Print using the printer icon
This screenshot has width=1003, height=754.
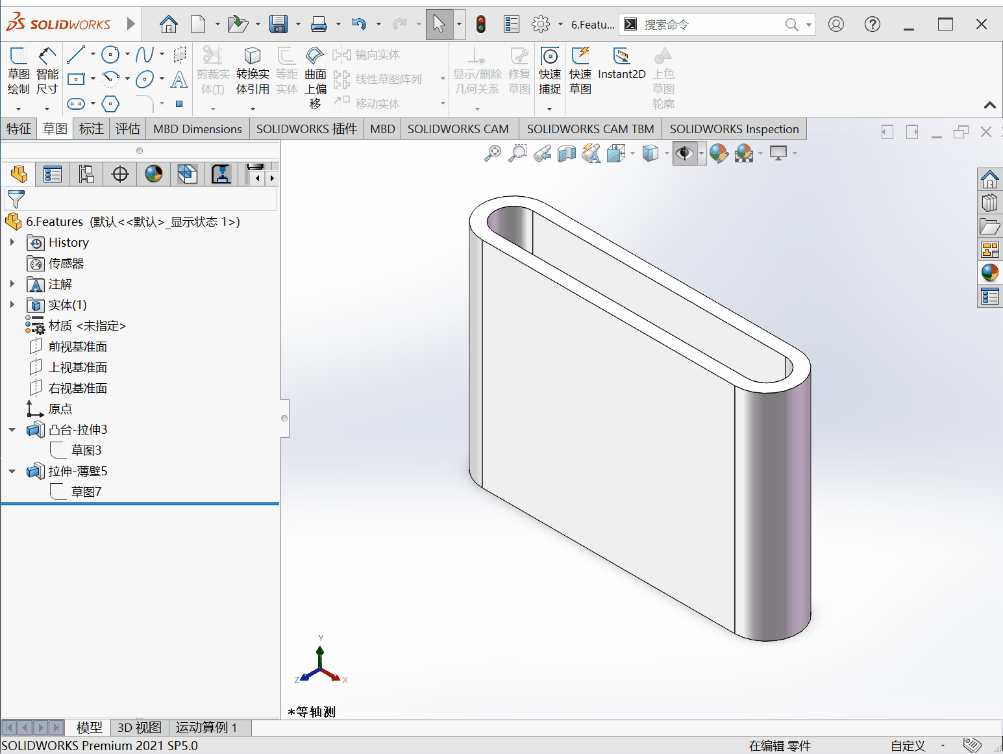(x=319, y=25)
